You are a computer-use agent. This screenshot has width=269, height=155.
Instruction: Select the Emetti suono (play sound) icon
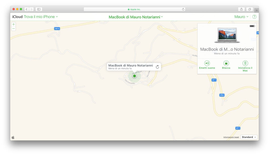coord(207,63)
